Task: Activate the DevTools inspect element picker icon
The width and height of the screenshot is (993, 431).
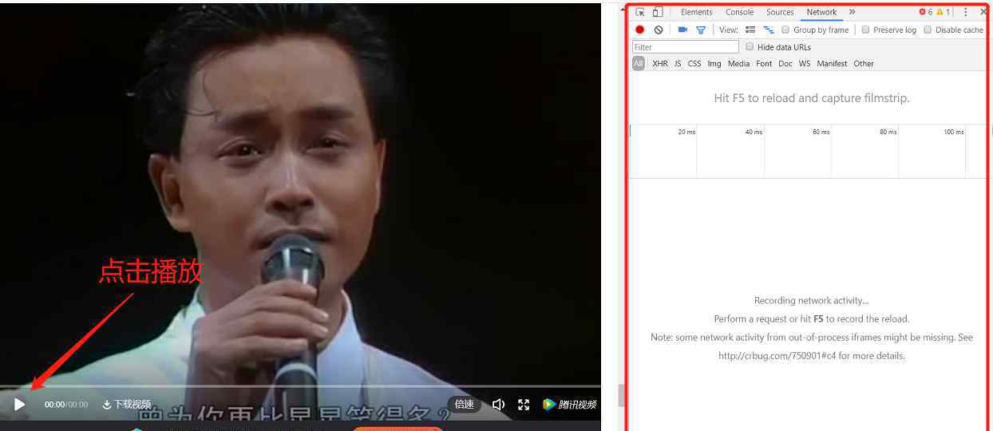Action: 640,12
